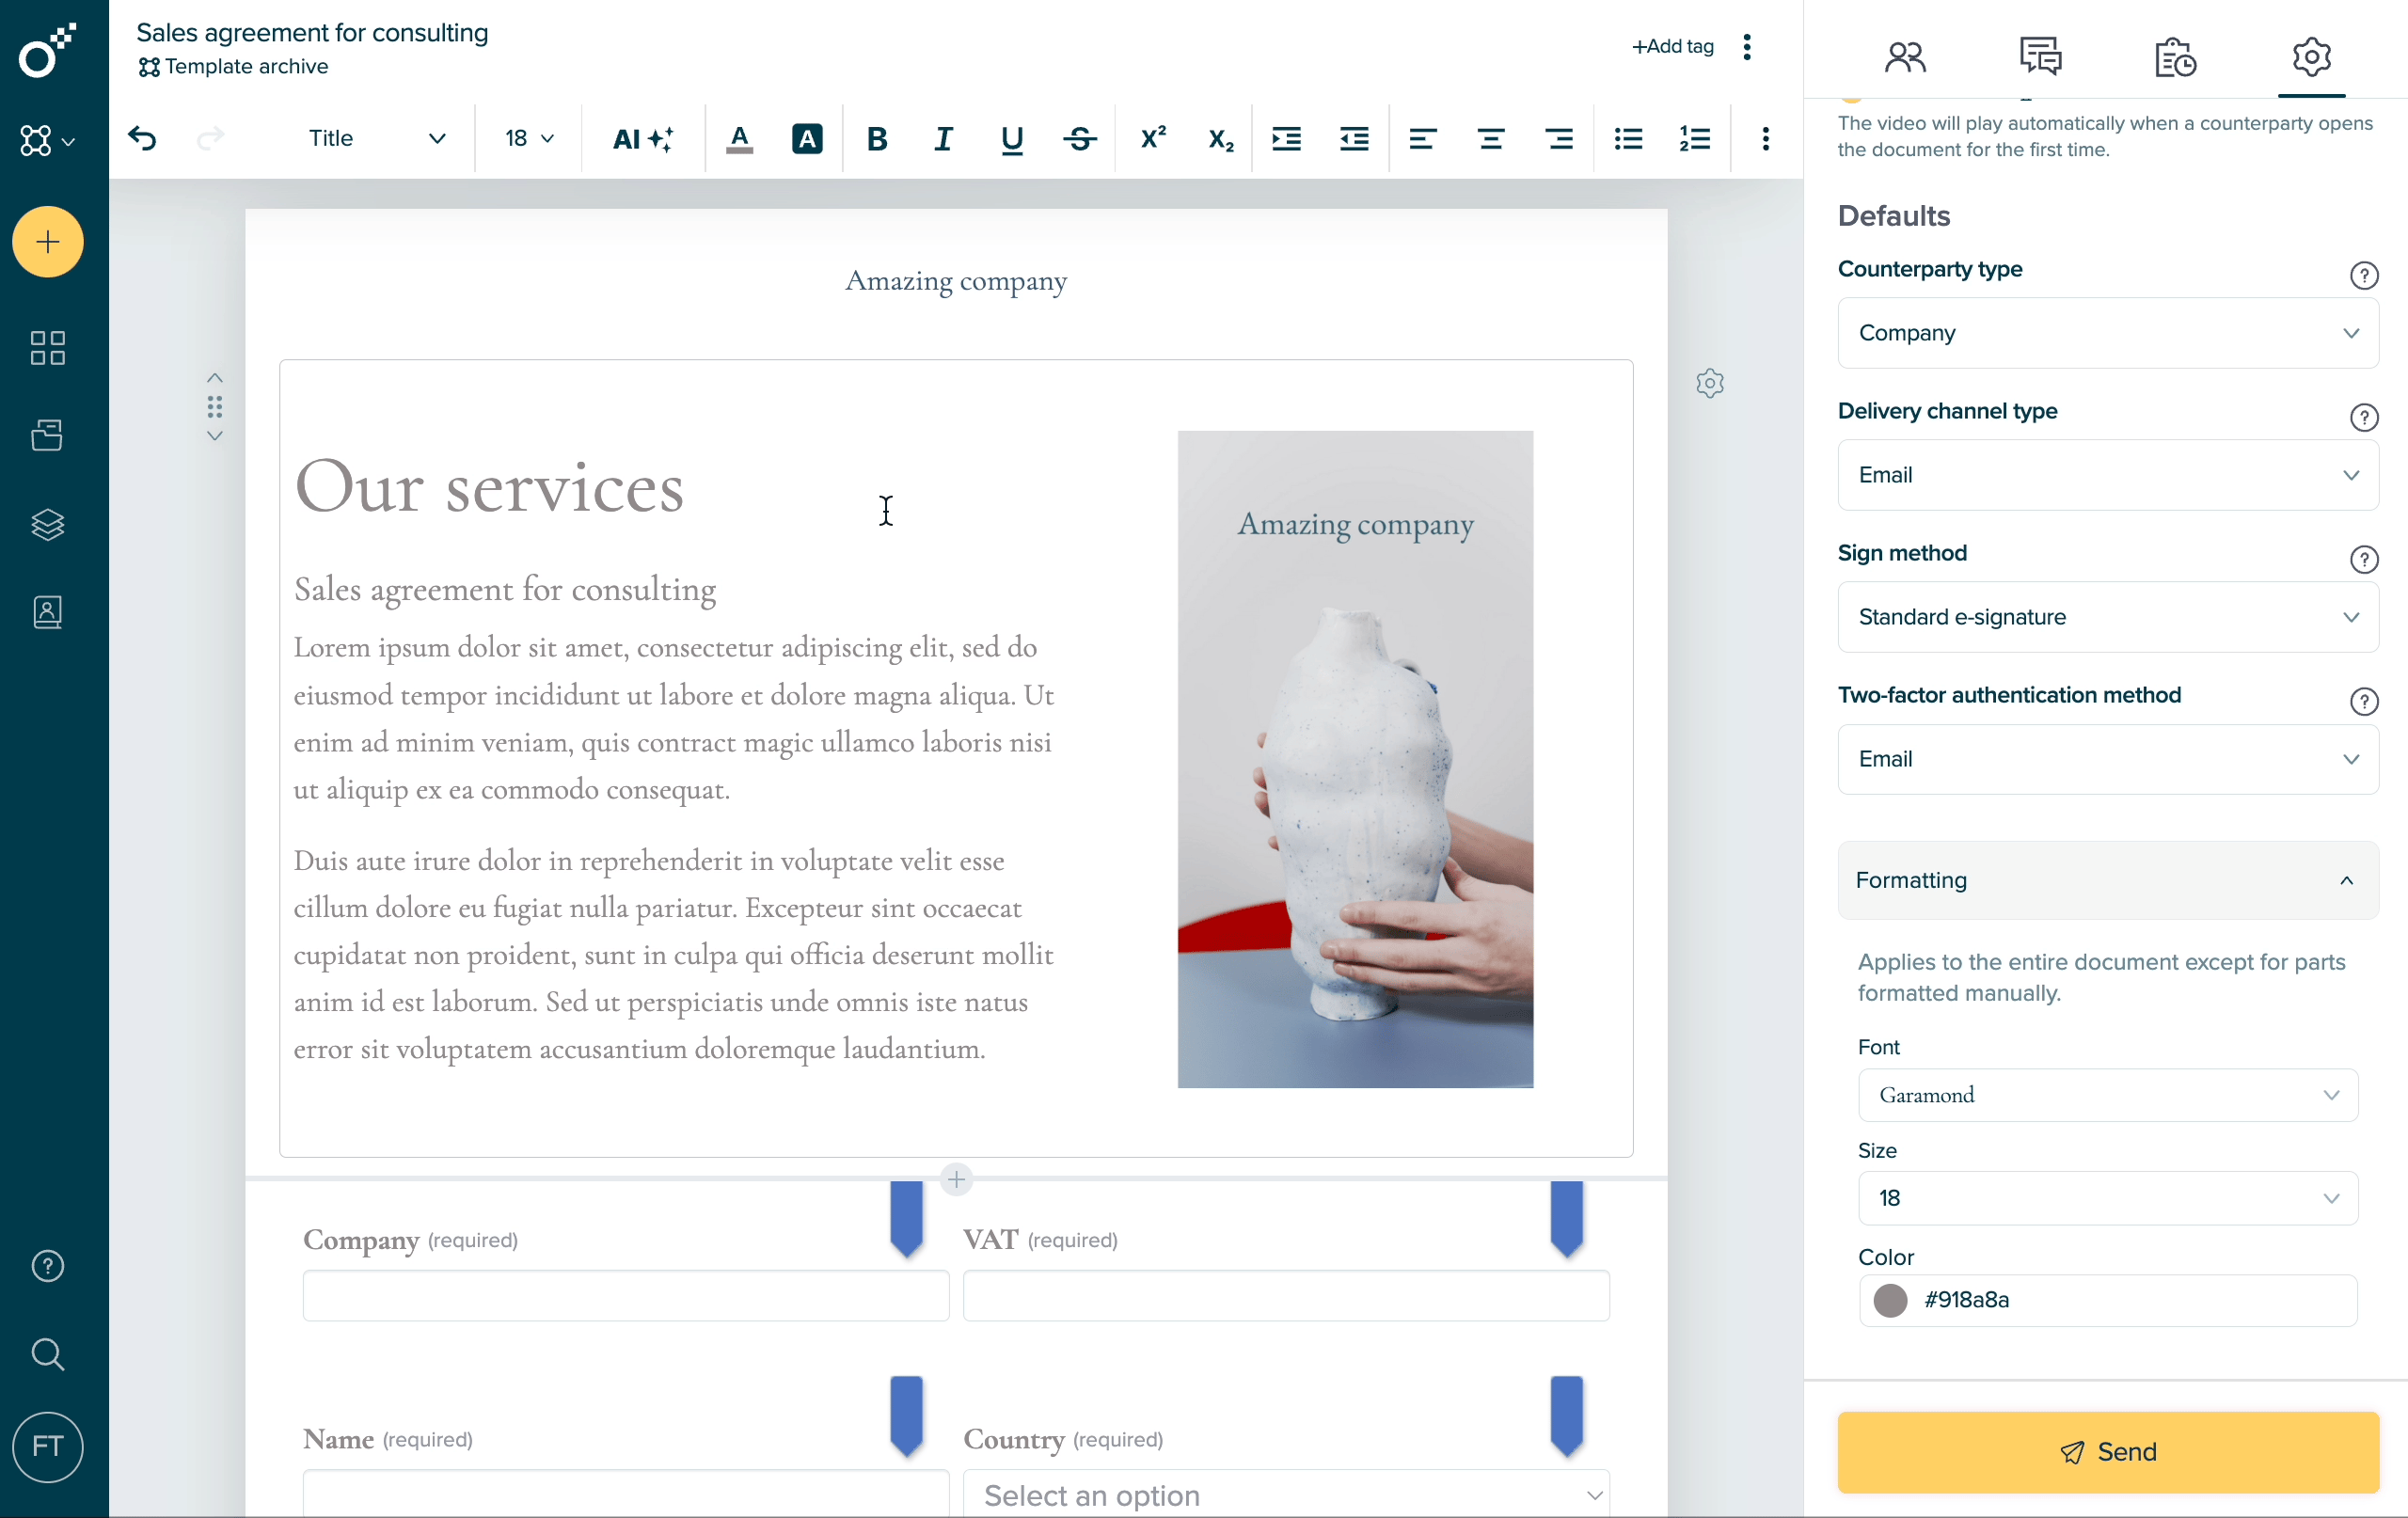
Task: Open the Sign method dropdown
Action: point(2107,616)
